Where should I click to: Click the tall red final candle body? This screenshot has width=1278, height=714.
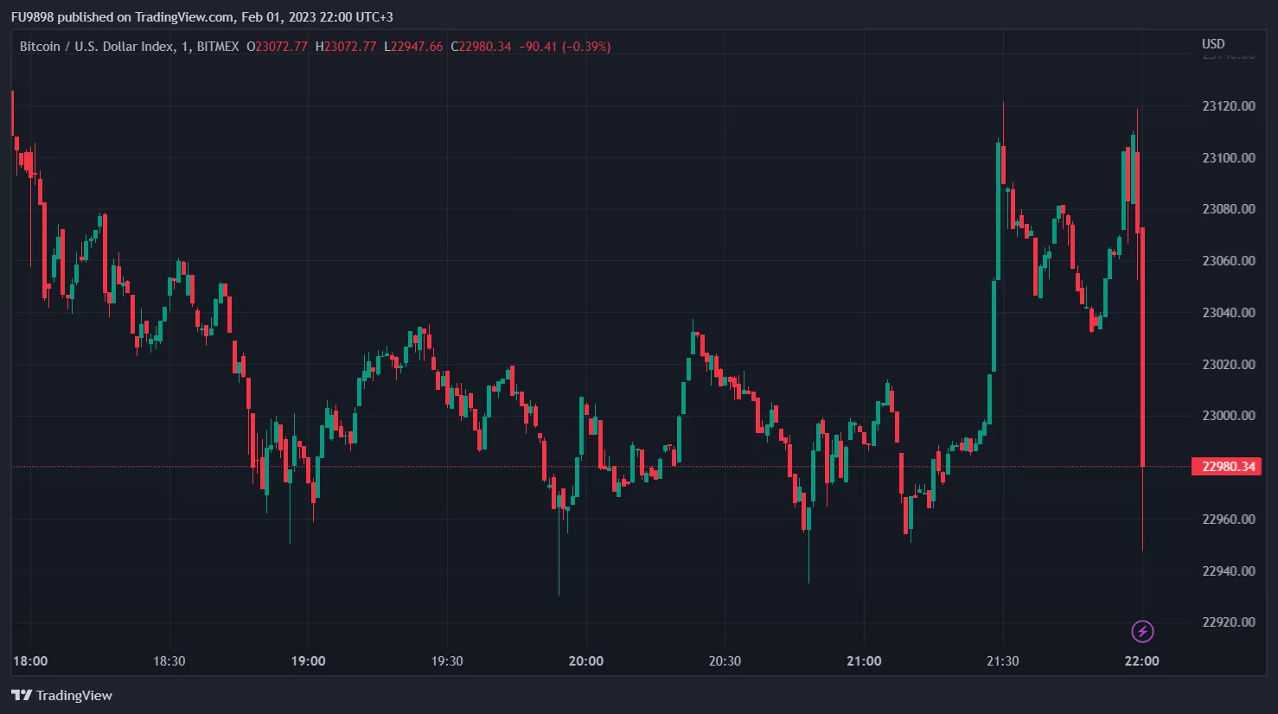1143,346
